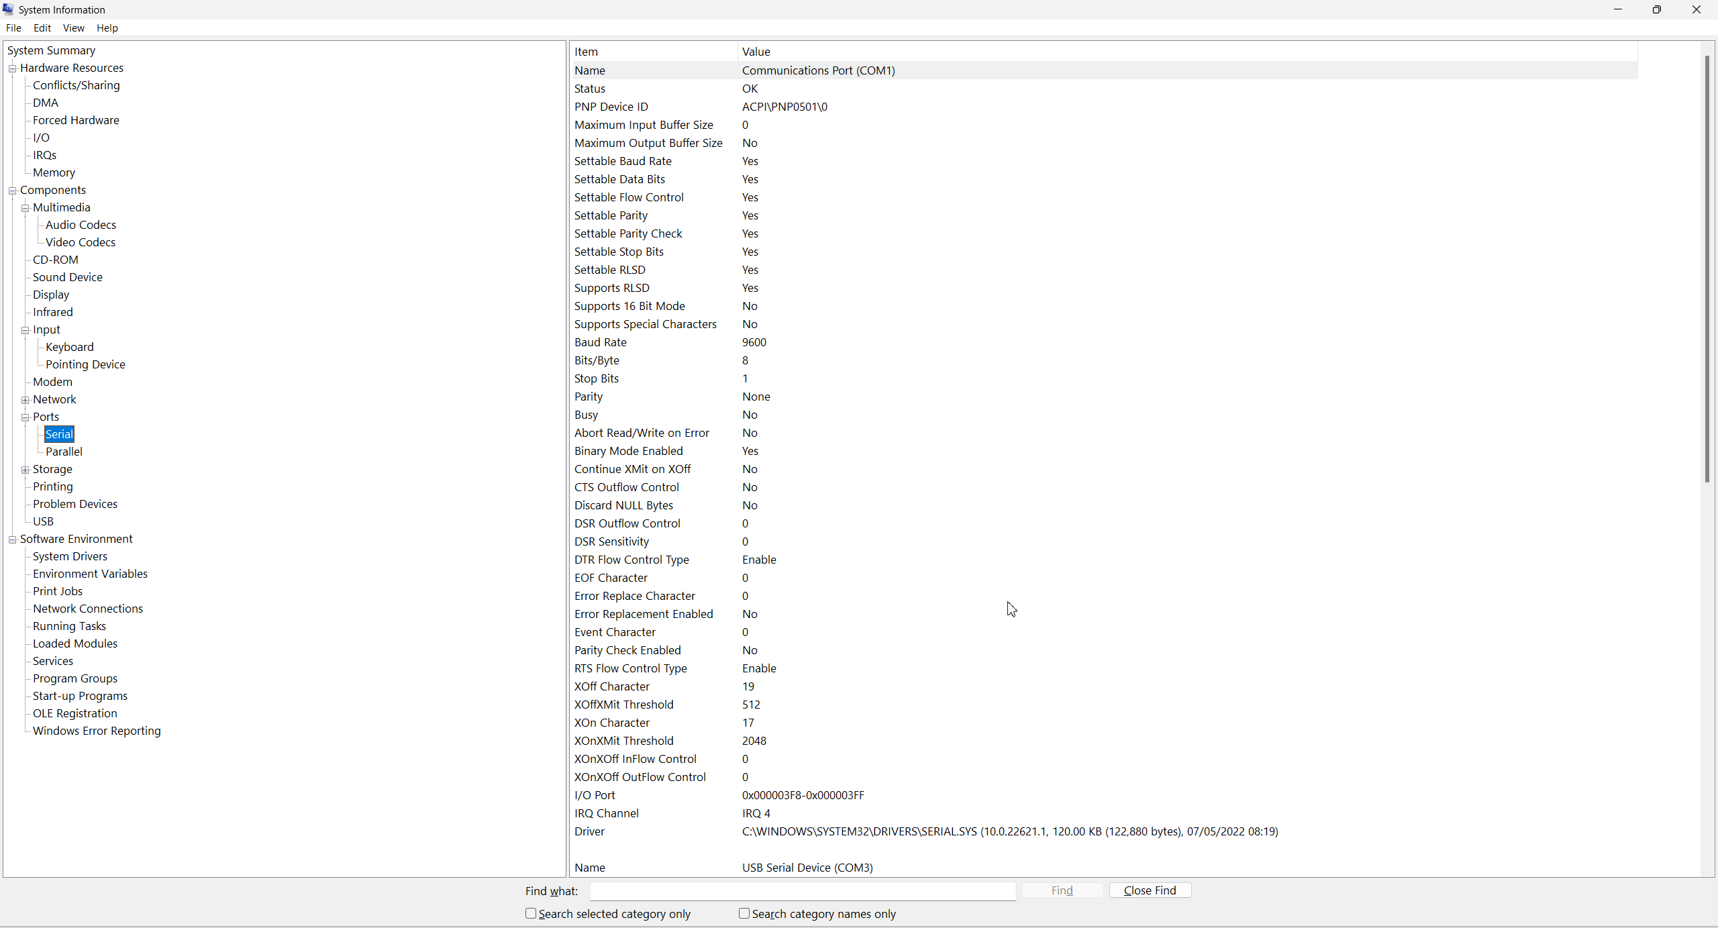The width and height of the screenshot is (1718, 928).
Task: Collapse the Hardware Resources tree node
Action: [x=12, y=68]
